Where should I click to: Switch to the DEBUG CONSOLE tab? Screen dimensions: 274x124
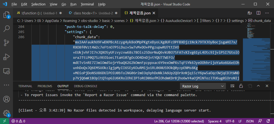(x=85, y=86)
